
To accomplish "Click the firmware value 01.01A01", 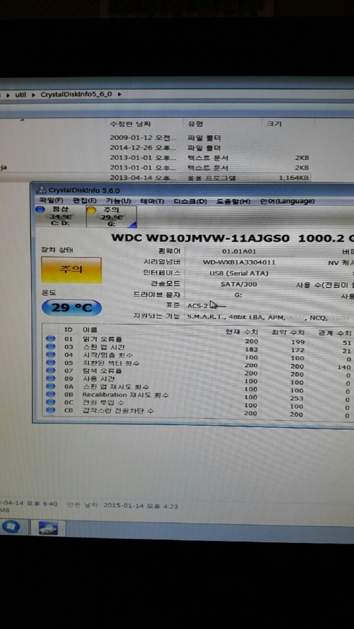I will point(239,251).
